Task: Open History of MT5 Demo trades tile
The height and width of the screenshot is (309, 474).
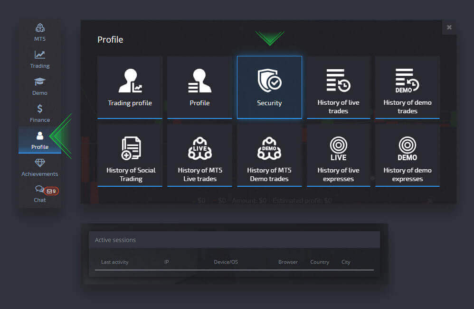Action: 269,155
